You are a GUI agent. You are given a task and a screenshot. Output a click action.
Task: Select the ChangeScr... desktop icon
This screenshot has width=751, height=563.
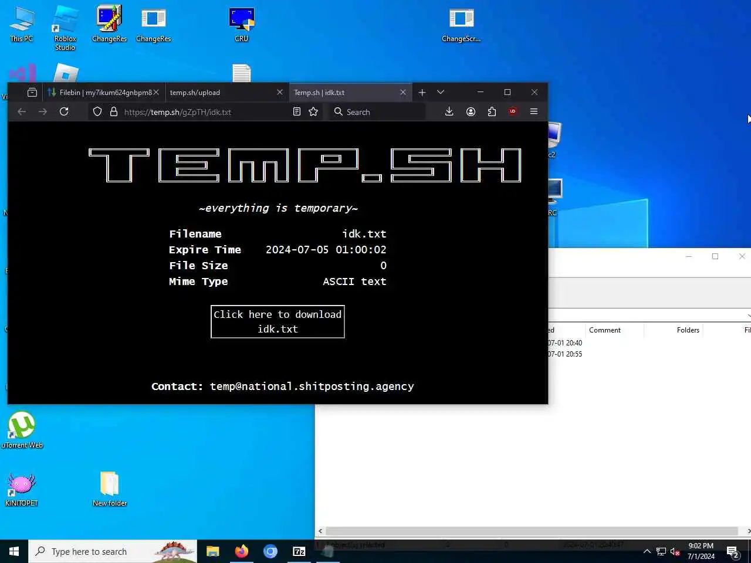pos(461,25)
